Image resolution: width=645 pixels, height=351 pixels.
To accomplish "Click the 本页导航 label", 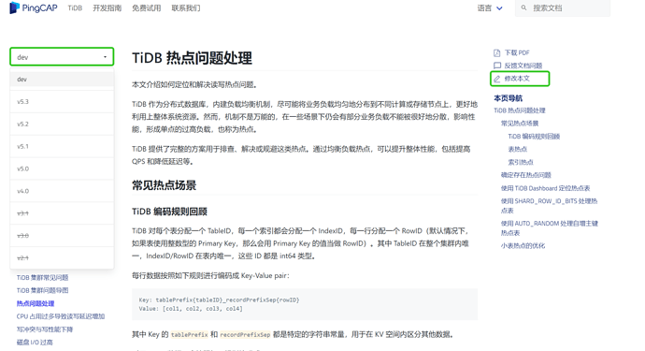I will point(508,98).
